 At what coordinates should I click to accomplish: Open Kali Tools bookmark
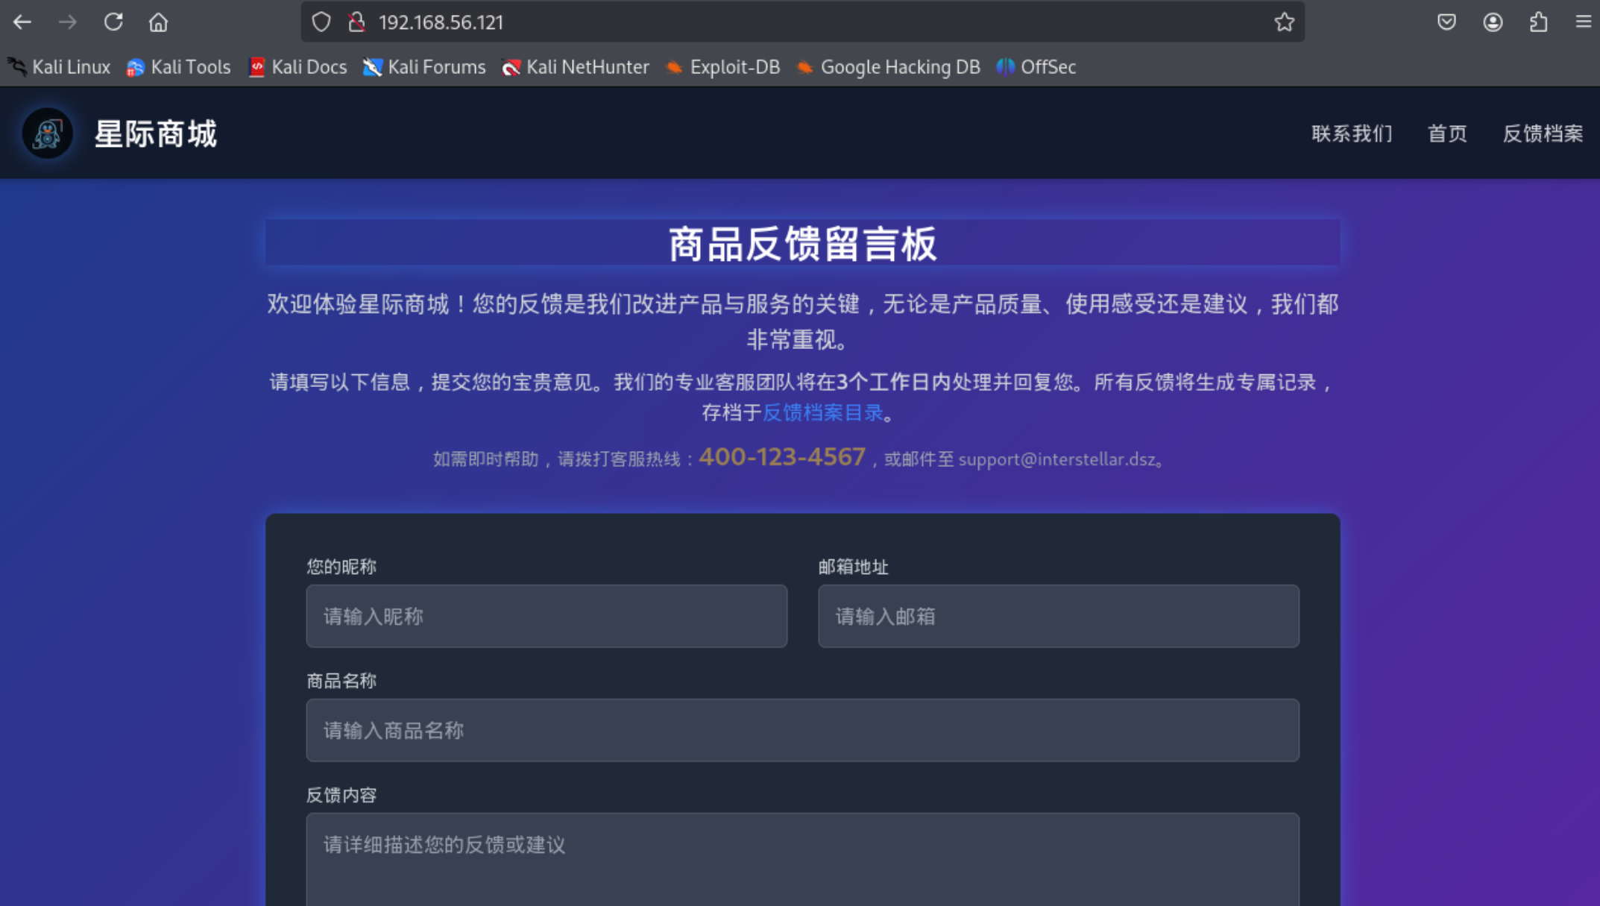point(178,67)
